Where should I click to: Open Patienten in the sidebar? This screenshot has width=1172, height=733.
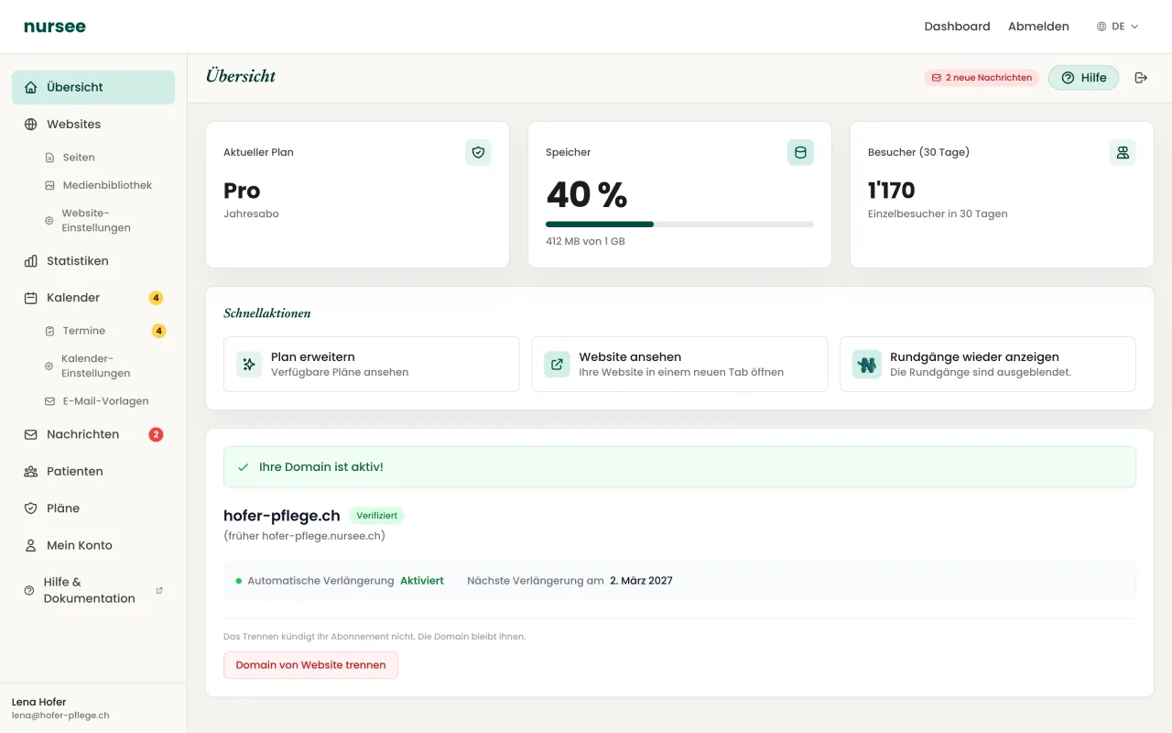[93, 471]
